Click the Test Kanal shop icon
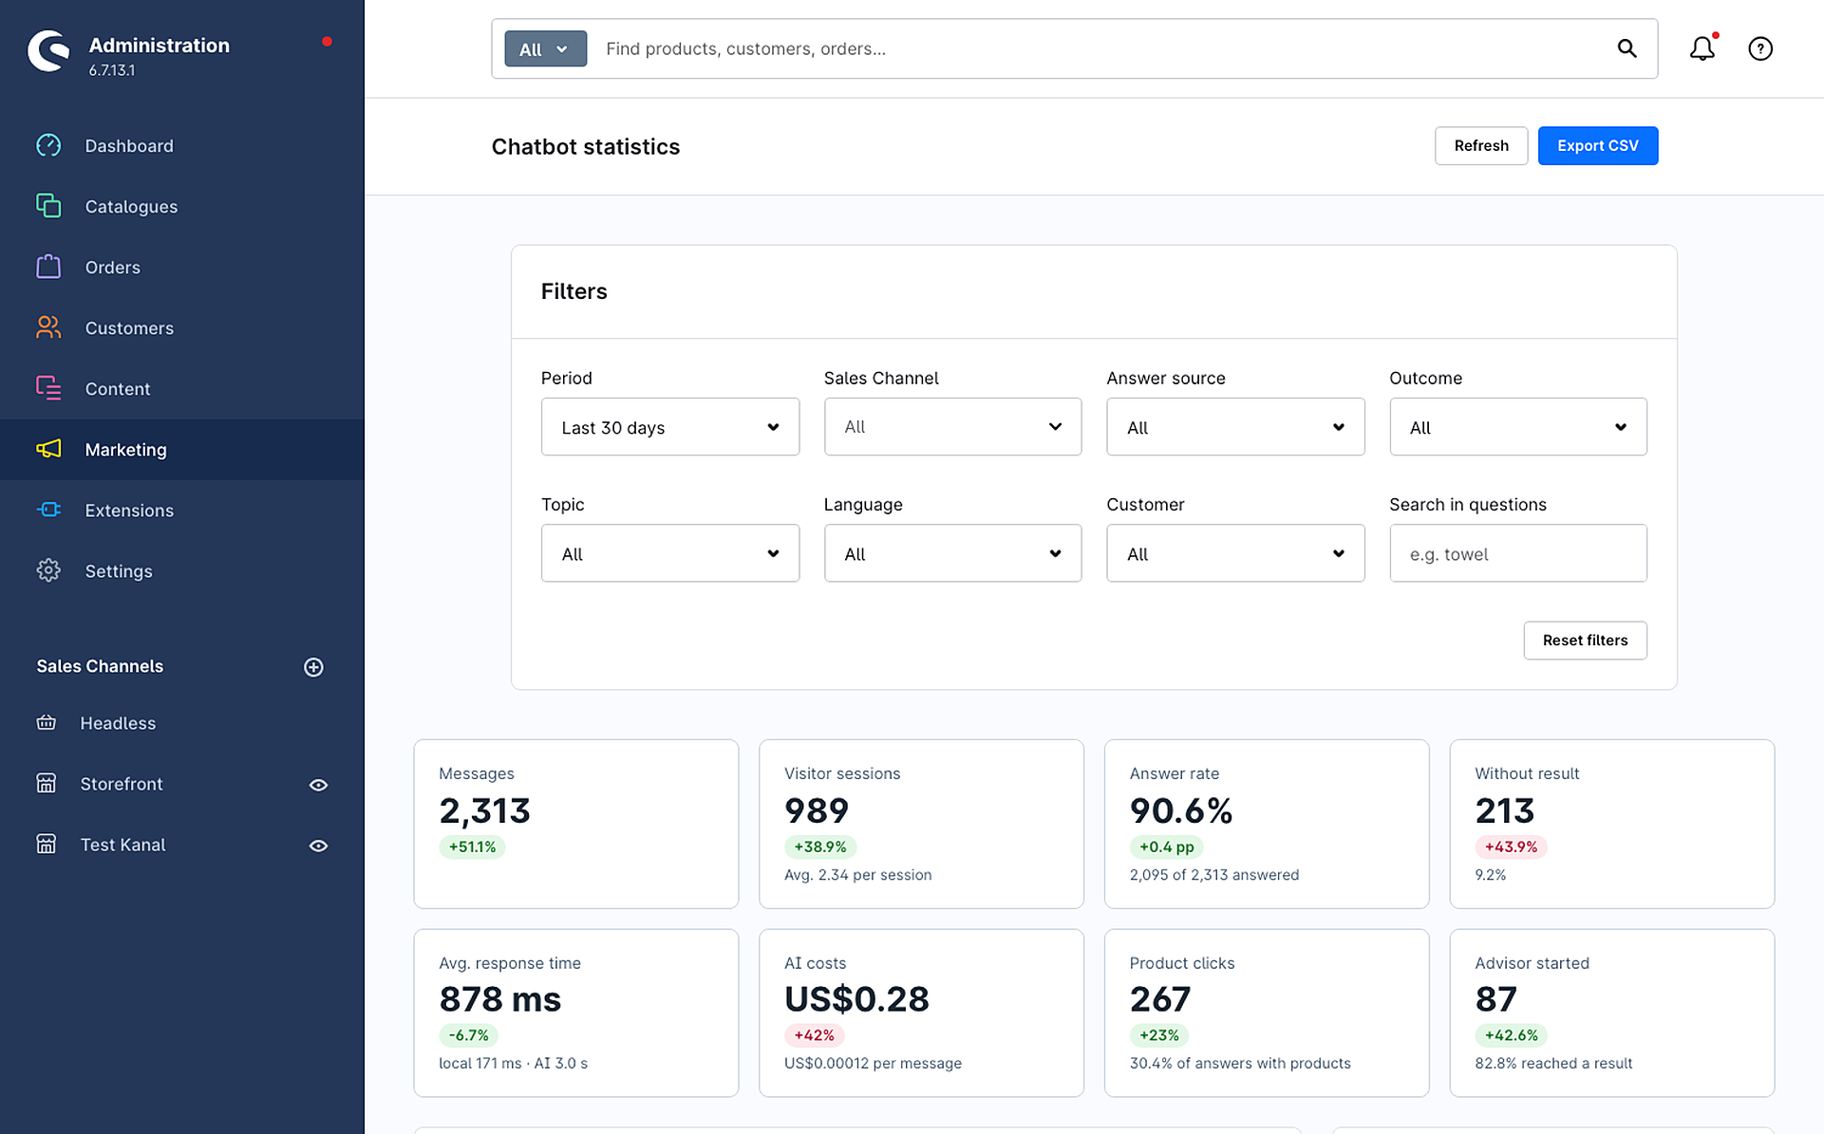The width and height of the screenshot is (1824, 1134). [46, 845]
